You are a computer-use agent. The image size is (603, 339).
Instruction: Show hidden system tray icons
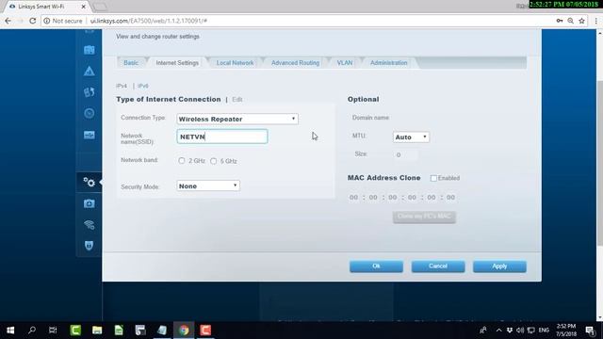pos(498,331)
